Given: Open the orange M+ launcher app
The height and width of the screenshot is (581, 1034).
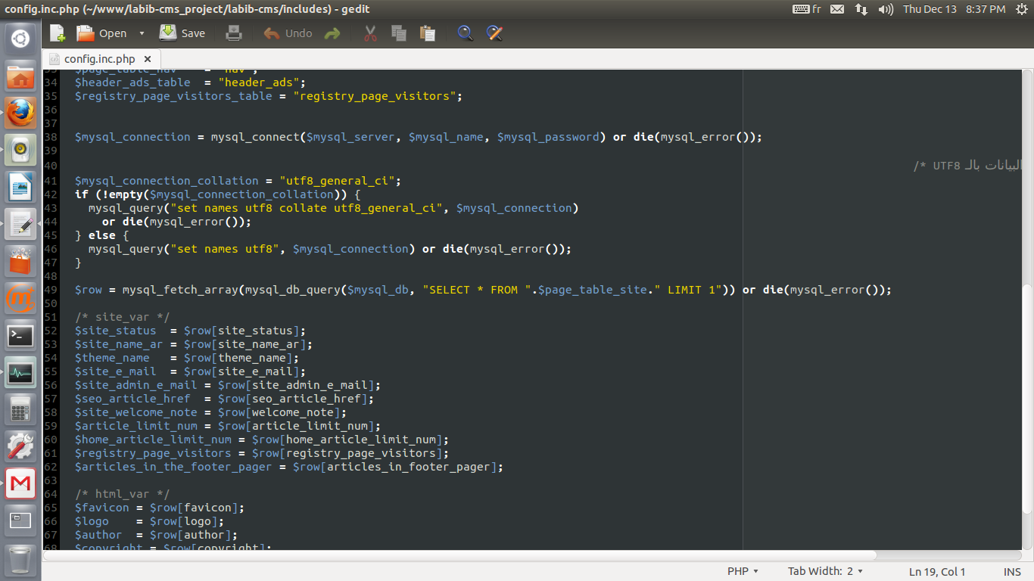Looking at the screenshot, I should 20,298.
